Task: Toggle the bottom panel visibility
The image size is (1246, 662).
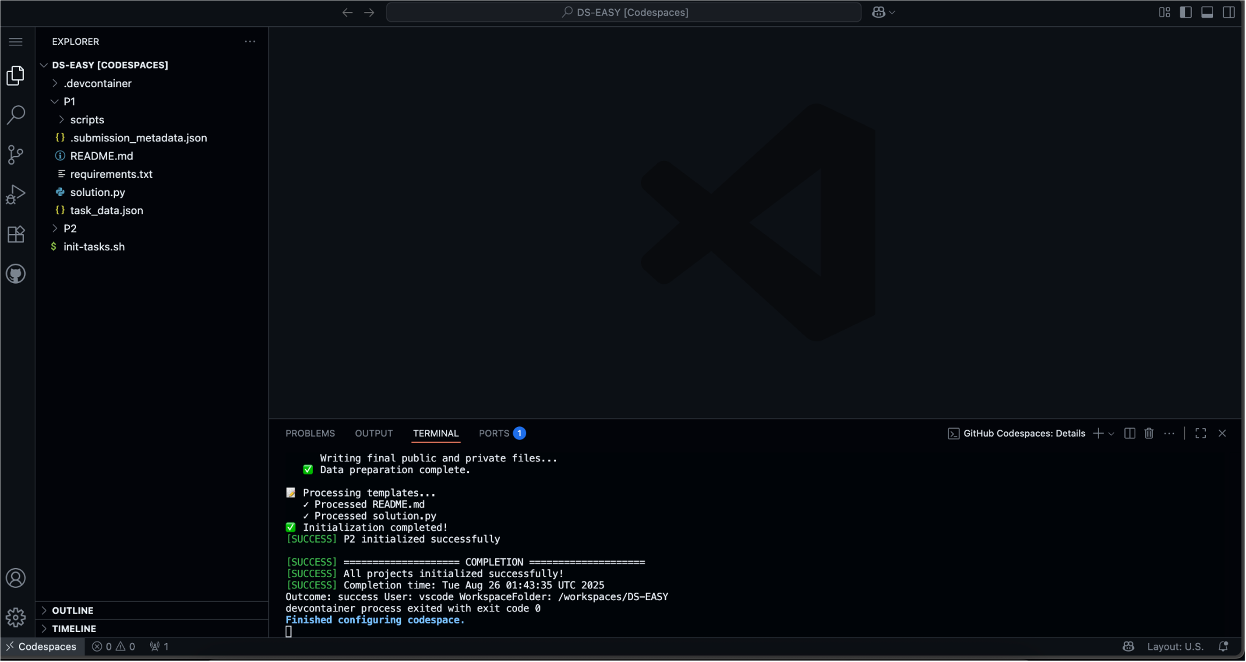Action: tap(1207, 12)
